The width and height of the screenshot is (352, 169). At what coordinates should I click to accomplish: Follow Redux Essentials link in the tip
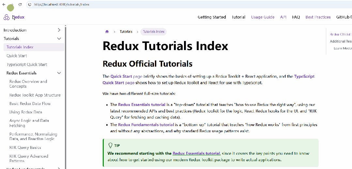(x=196, y=153)
